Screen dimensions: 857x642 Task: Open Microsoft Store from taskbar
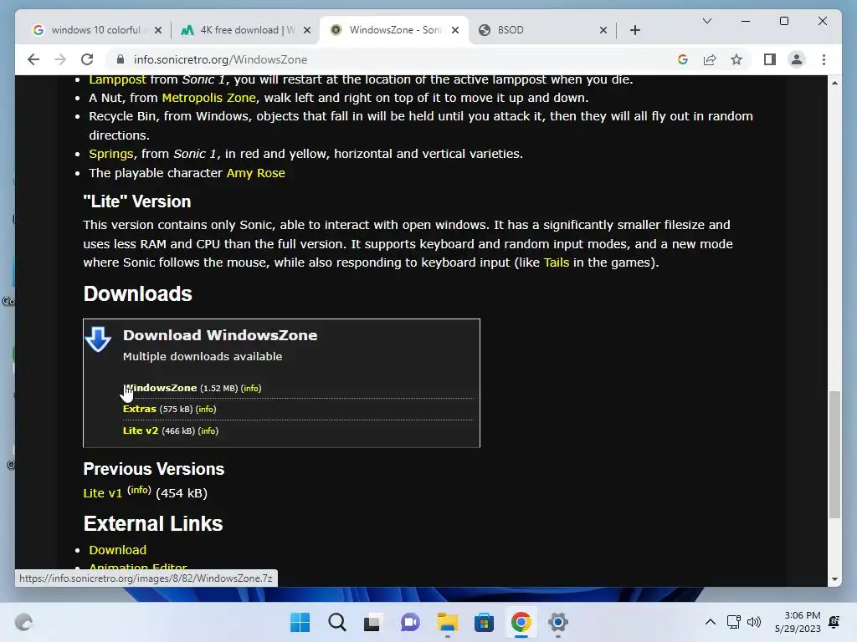[x=485, y=622]
